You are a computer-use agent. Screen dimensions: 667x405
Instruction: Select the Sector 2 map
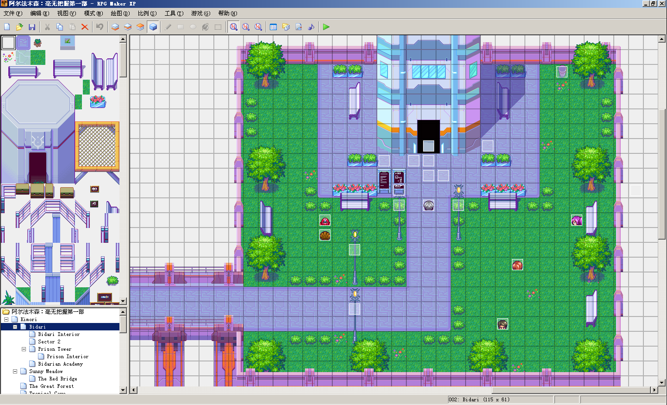click(x=49, y=342)
